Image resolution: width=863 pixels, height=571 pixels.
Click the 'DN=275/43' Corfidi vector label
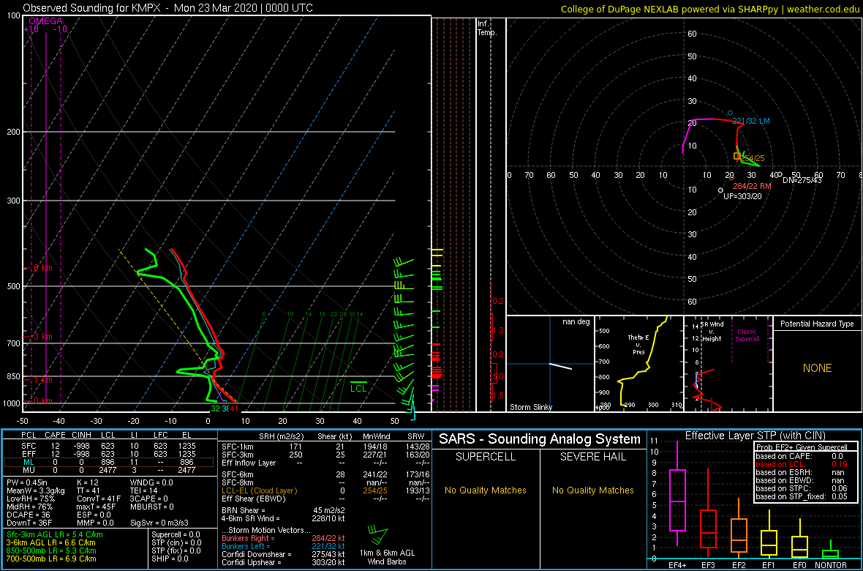pyautogui.click(x=802, y=179)
